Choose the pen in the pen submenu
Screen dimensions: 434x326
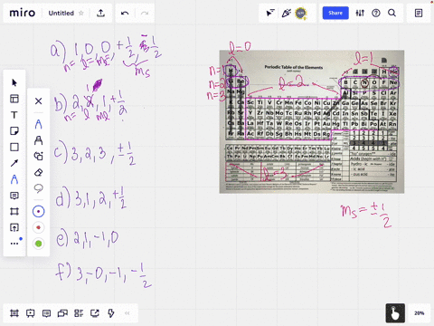click(x=38, y=124)
